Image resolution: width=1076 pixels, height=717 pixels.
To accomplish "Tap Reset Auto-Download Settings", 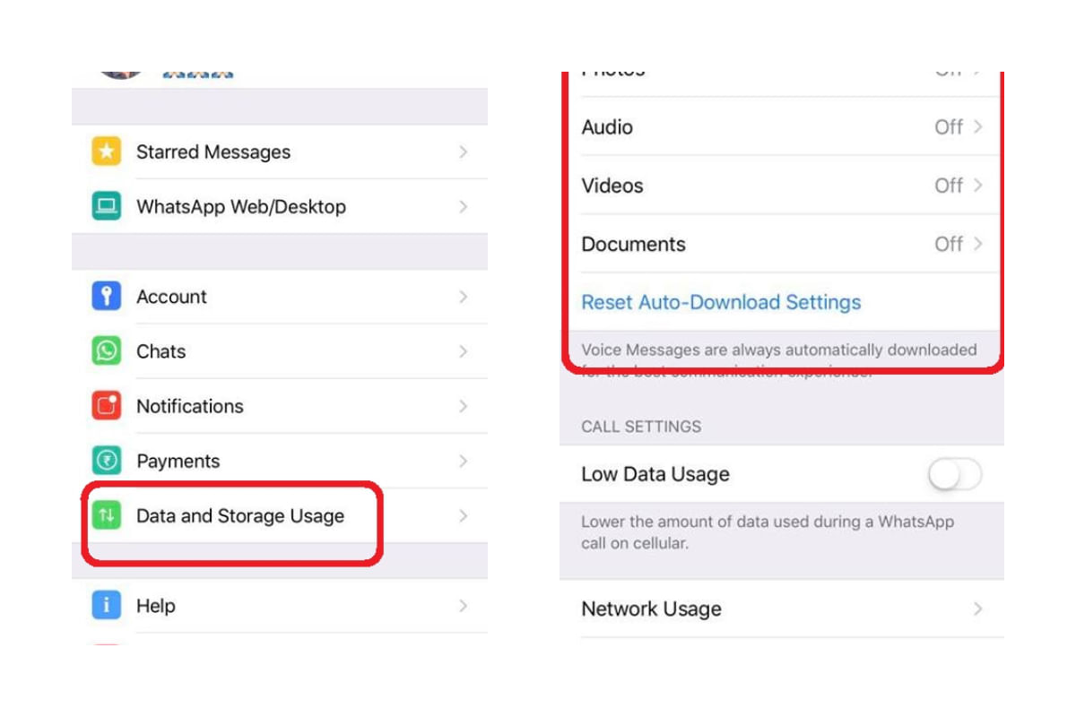I will click(720, 302).
